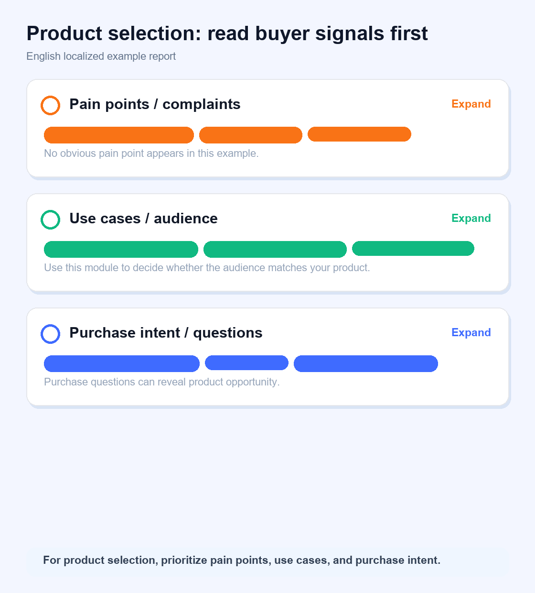Click the footer tip about product selection
535x593 pixels.
click(x=242, y=560)
